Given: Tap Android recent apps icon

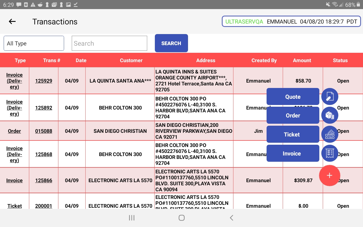Looking at the screenshot, I should 132,218.
